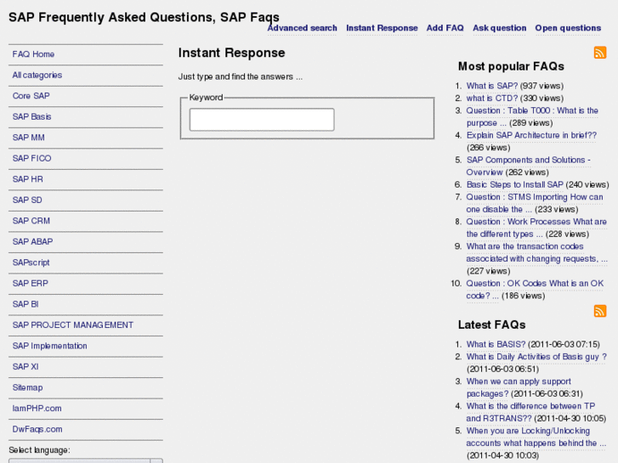Open the STMS Importing question

click(535, 203)
